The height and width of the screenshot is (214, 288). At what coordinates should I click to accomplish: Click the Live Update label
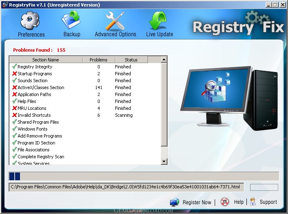[x=160, y=34]
